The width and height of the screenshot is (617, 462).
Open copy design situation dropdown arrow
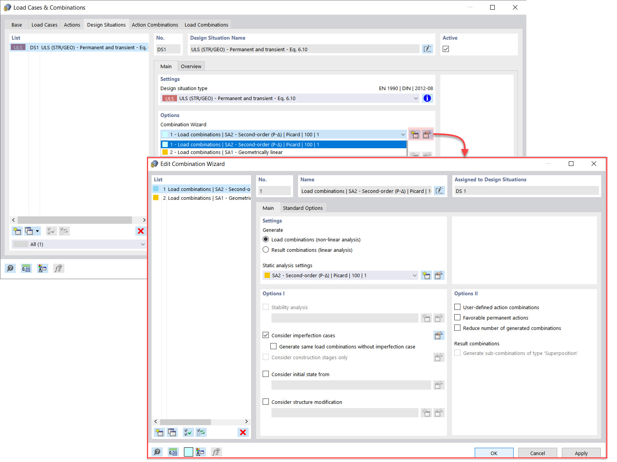click(37, 231)
